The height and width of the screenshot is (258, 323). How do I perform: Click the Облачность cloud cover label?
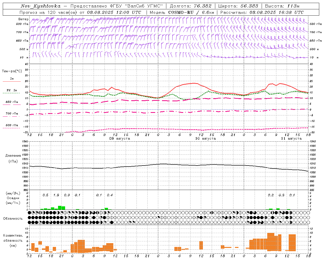13,219
